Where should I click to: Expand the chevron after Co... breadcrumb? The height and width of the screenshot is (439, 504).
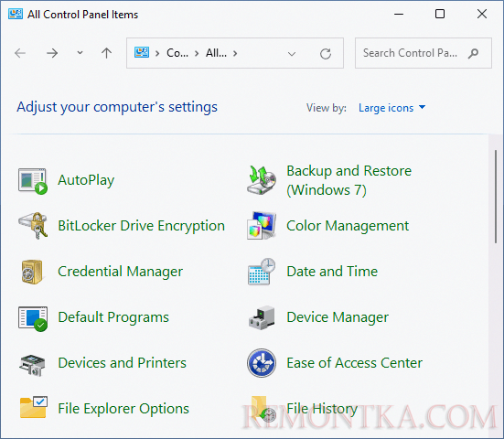pos(197,53)
